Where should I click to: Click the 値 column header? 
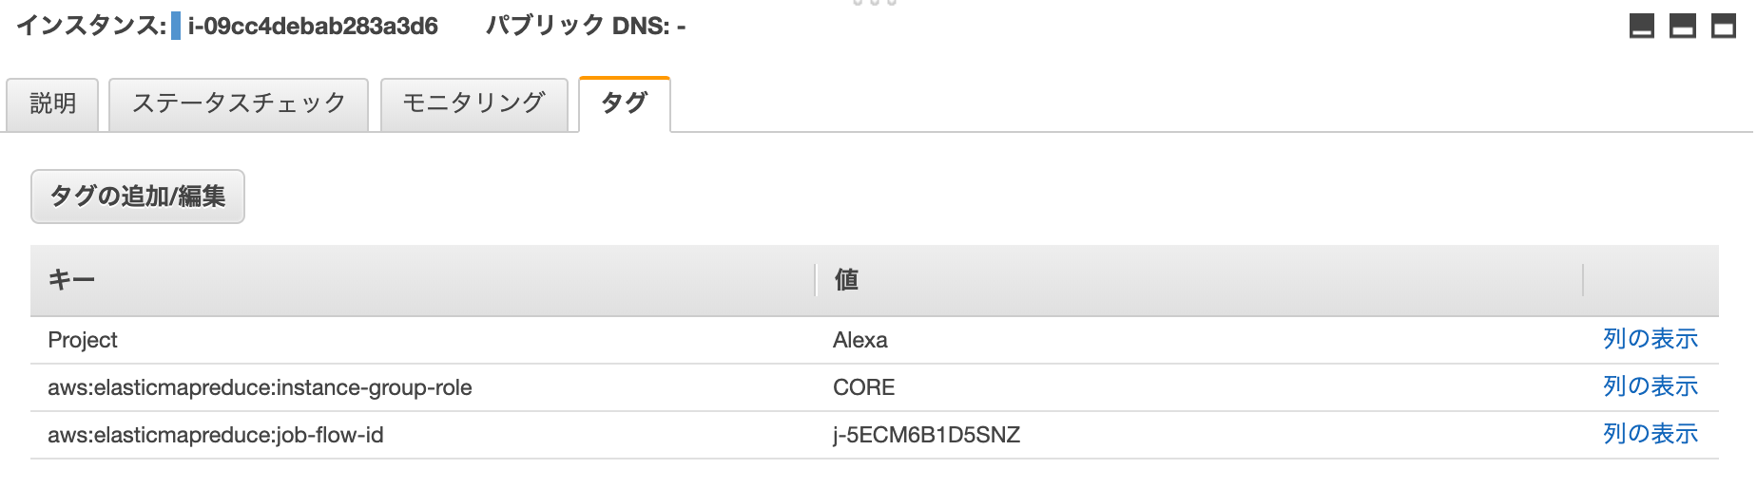click(1200, 280)
